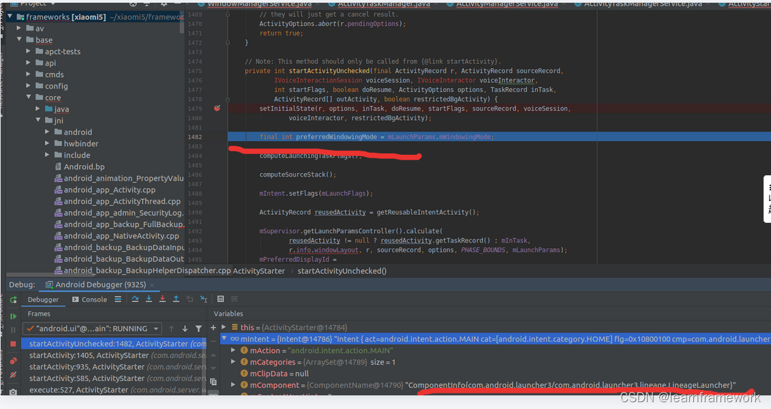Take a thread dump with camera icon
Viewport: 771px width, 409px height.
click(13, 392)
